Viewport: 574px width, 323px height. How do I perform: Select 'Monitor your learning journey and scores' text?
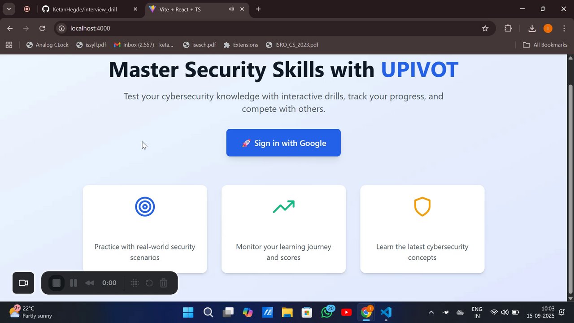(283, 252)
